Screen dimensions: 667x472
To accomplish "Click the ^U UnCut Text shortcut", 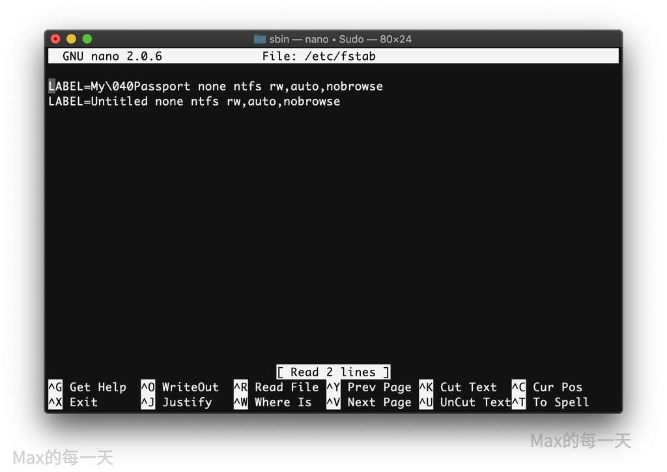I will click(464, 402).
